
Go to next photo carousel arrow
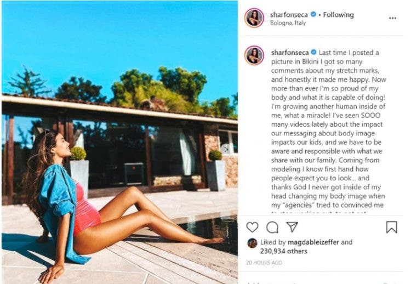click(x=225, y=149)
